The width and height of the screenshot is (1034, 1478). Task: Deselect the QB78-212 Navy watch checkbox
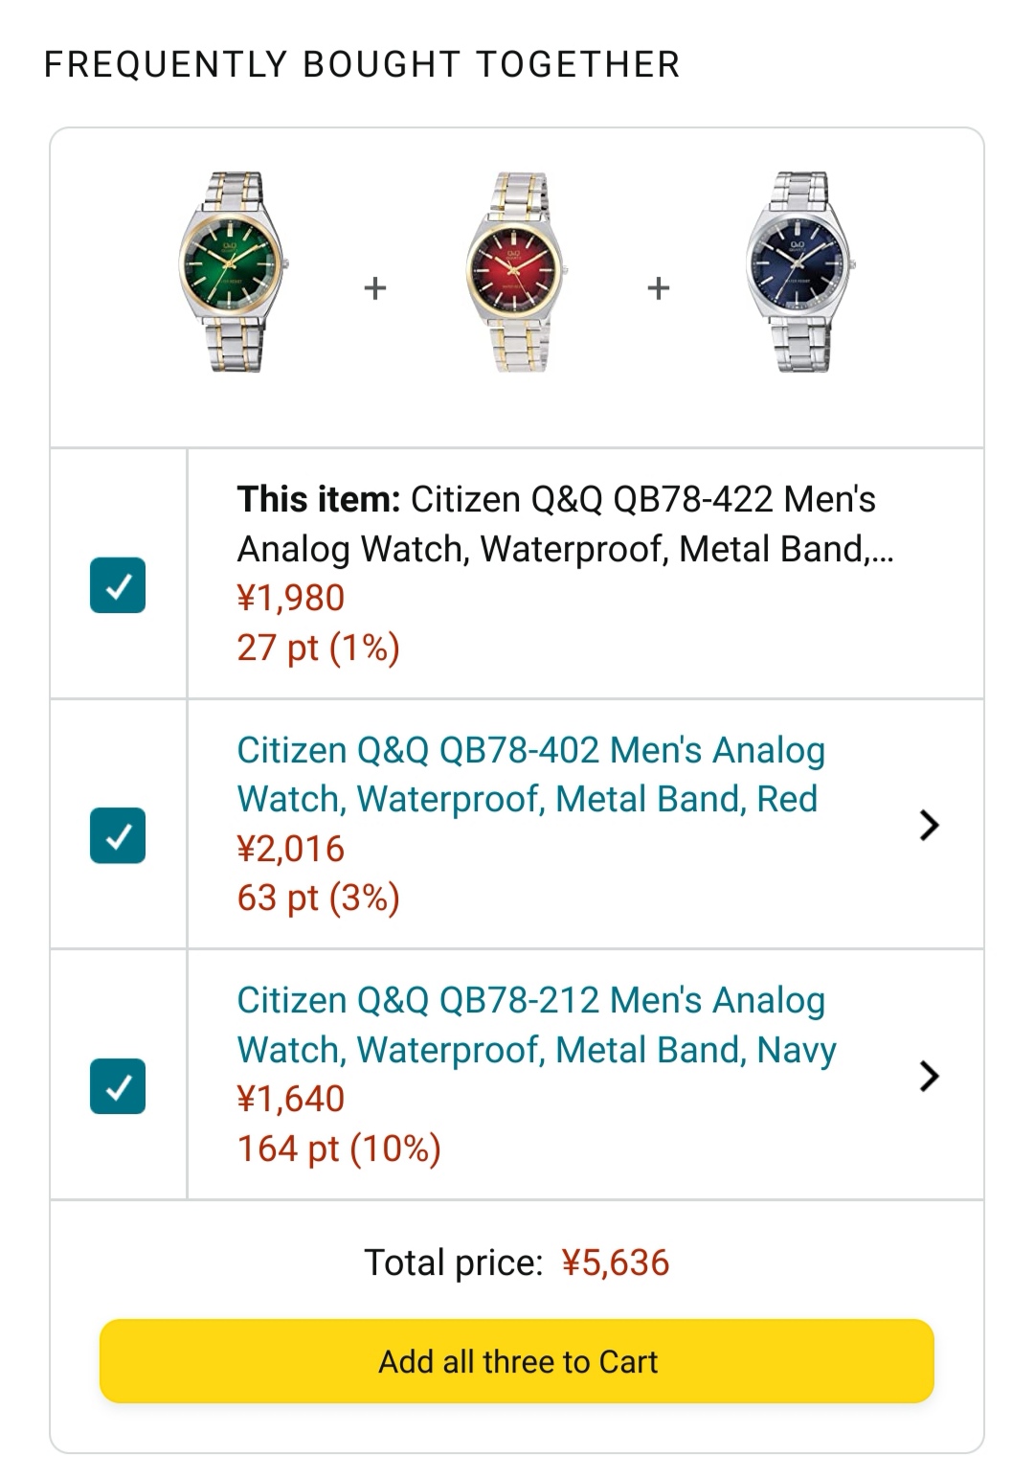click(118, 1086)
